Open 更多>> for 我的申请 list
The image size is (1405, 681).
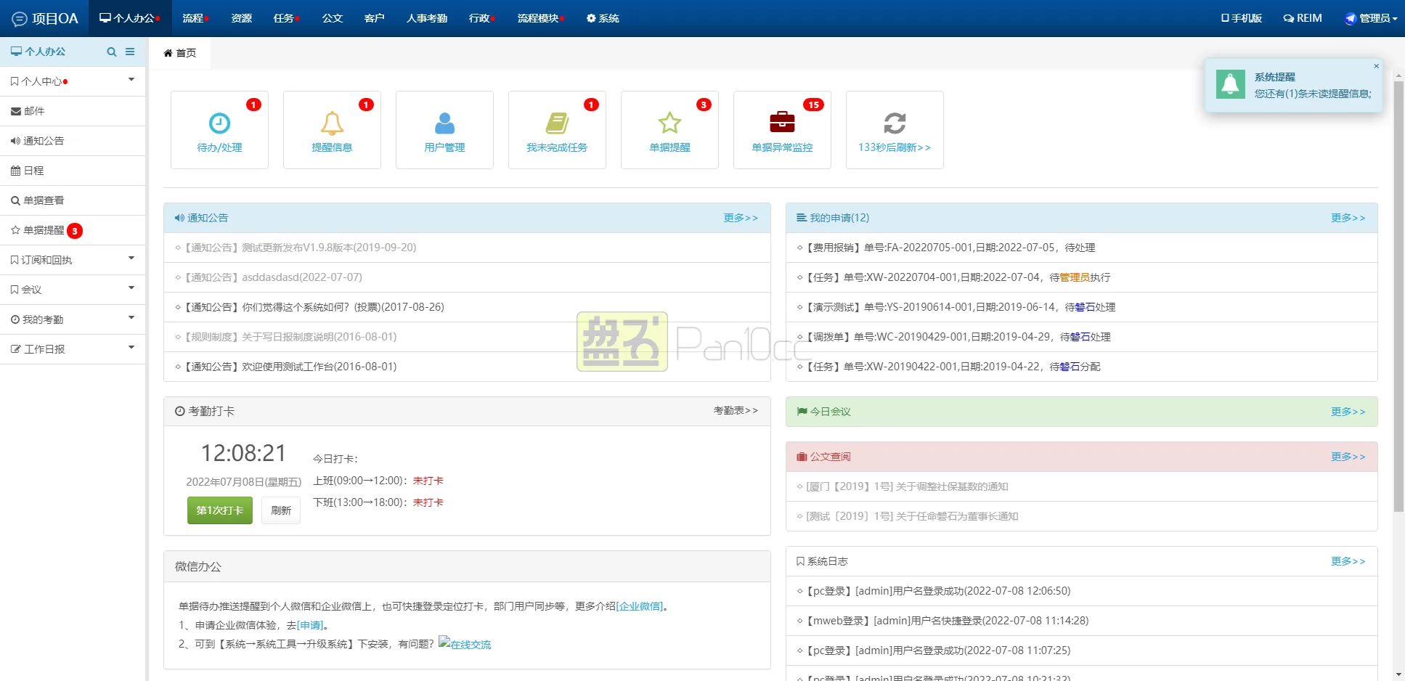1348,217
